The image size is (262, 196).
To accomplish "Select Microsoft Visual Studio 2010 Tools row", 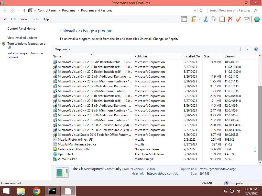I will [x=154, y=135].
